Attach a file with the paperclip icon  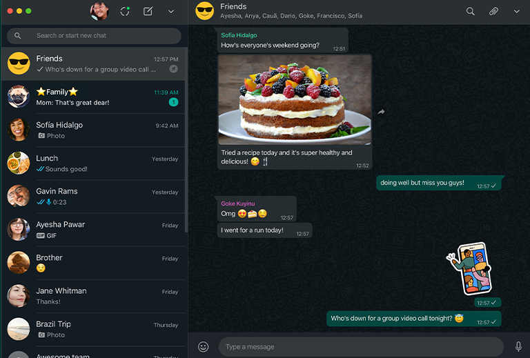493,12
